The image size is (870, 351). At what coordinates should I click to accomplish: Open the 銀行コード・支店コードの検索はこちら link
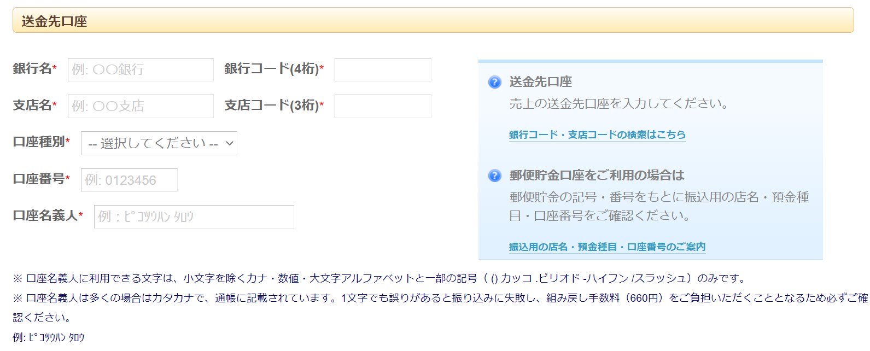tap(597, 134)
